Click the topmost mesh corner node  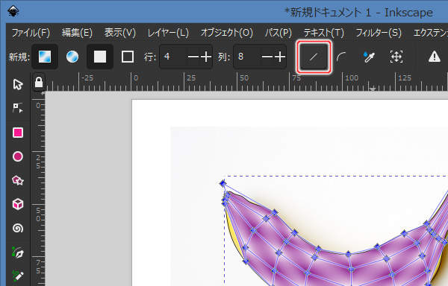[223, 183]
